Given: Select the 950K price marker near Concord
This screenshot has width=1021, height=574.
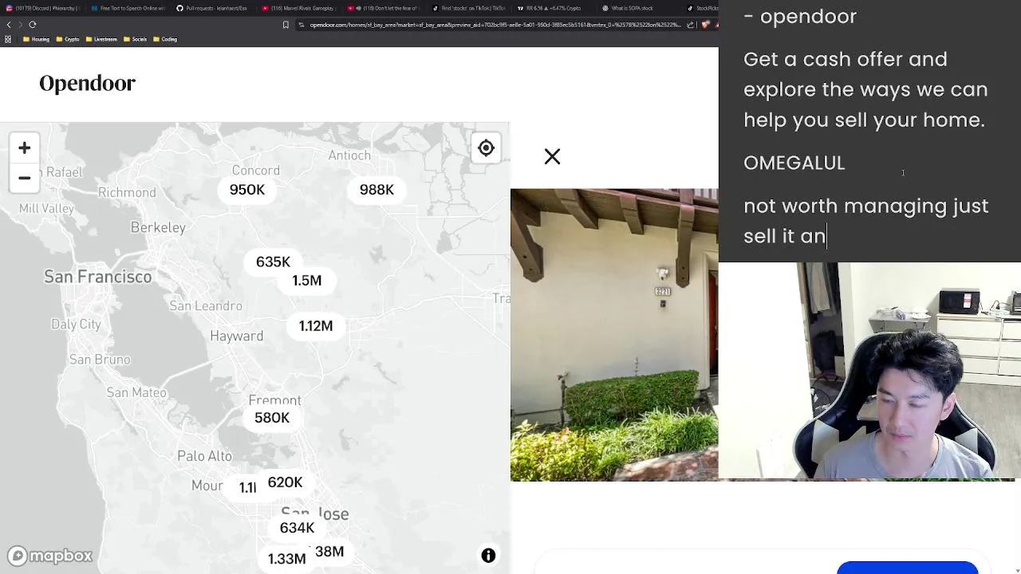Looking at the screenshot, I should coord(247,190).
